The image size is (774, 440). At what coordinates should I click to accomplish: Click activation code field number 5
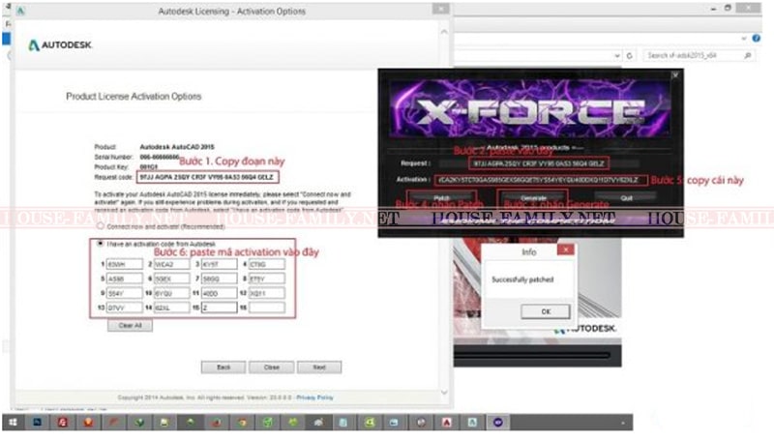[125, 279]
